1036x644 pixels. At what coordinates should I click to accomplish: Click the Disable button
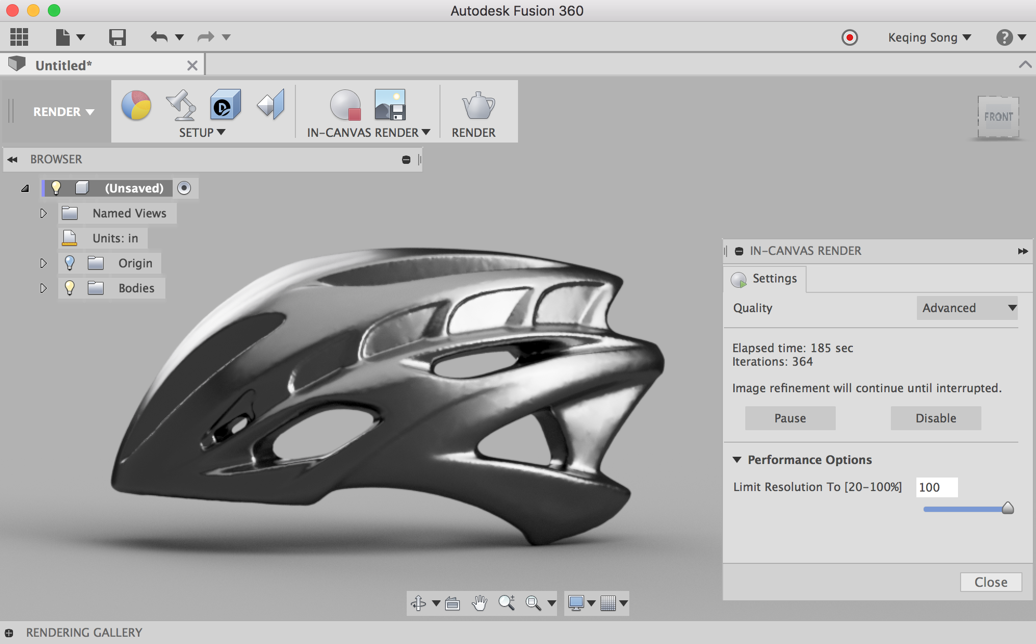(x=935, y=418)
